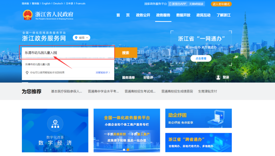Open the 数字经济 banner card
Viewport: 275px width, 156px height.
(x=55, y=130)
